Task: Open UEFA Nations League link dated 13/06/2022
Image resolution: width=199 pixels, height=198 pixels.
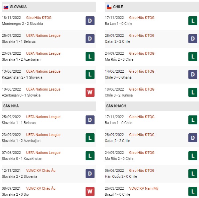Action: 43,71
